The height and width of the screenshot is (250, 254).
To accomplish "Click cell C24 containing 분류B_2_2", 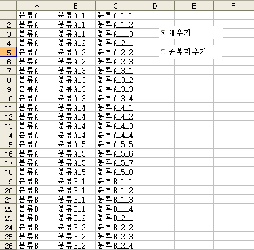I will tap(116, 227).
